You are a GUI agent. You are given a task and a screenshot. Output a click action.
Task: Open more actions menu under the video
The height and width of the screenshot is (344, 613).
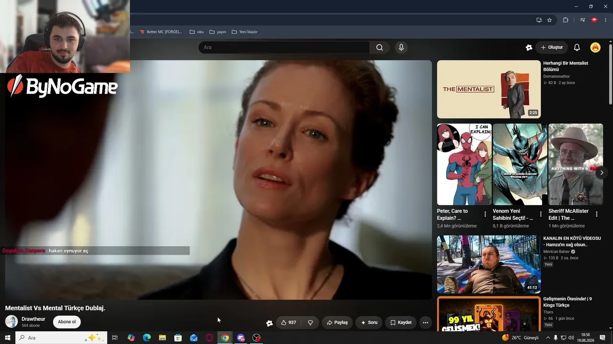coord(425,322)
